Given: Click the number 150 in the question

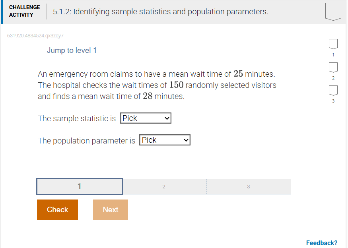Looking at the screenshot, I should click(x=176, y=85).
